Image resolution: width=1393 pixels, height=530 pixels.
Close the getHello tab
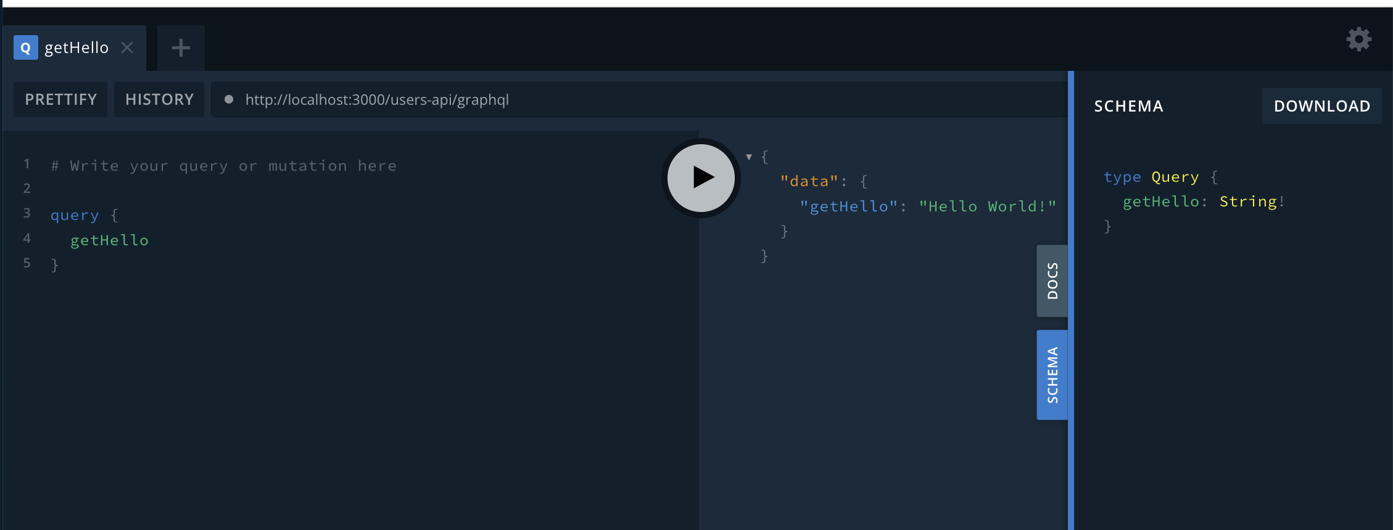coord(128,47)
